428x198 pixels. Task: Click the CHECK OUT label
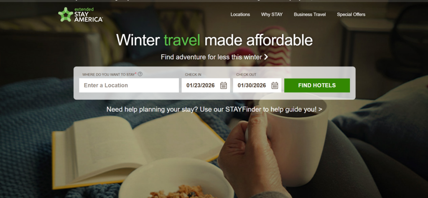pos(246,74)
